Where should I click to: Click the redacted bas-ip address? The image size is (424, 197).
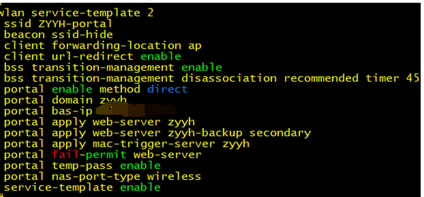[x=136, y=110]
